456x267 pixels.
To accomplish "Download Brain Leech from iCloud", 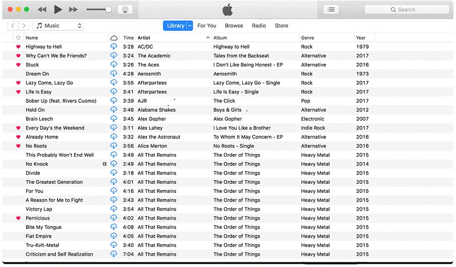I will click(x=113, y=119).
